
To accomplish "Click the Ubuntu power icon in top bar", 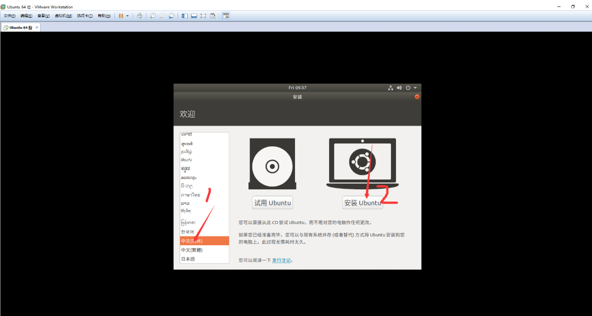I will [408, 88].
